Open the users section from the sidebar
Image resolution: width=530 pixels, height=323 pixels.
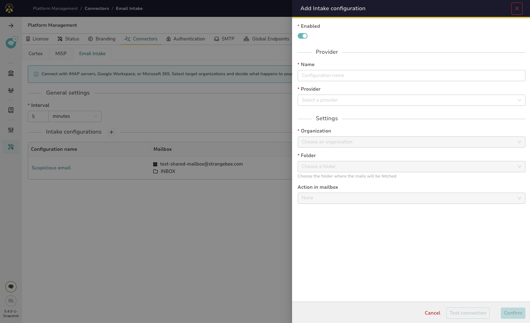11,90
